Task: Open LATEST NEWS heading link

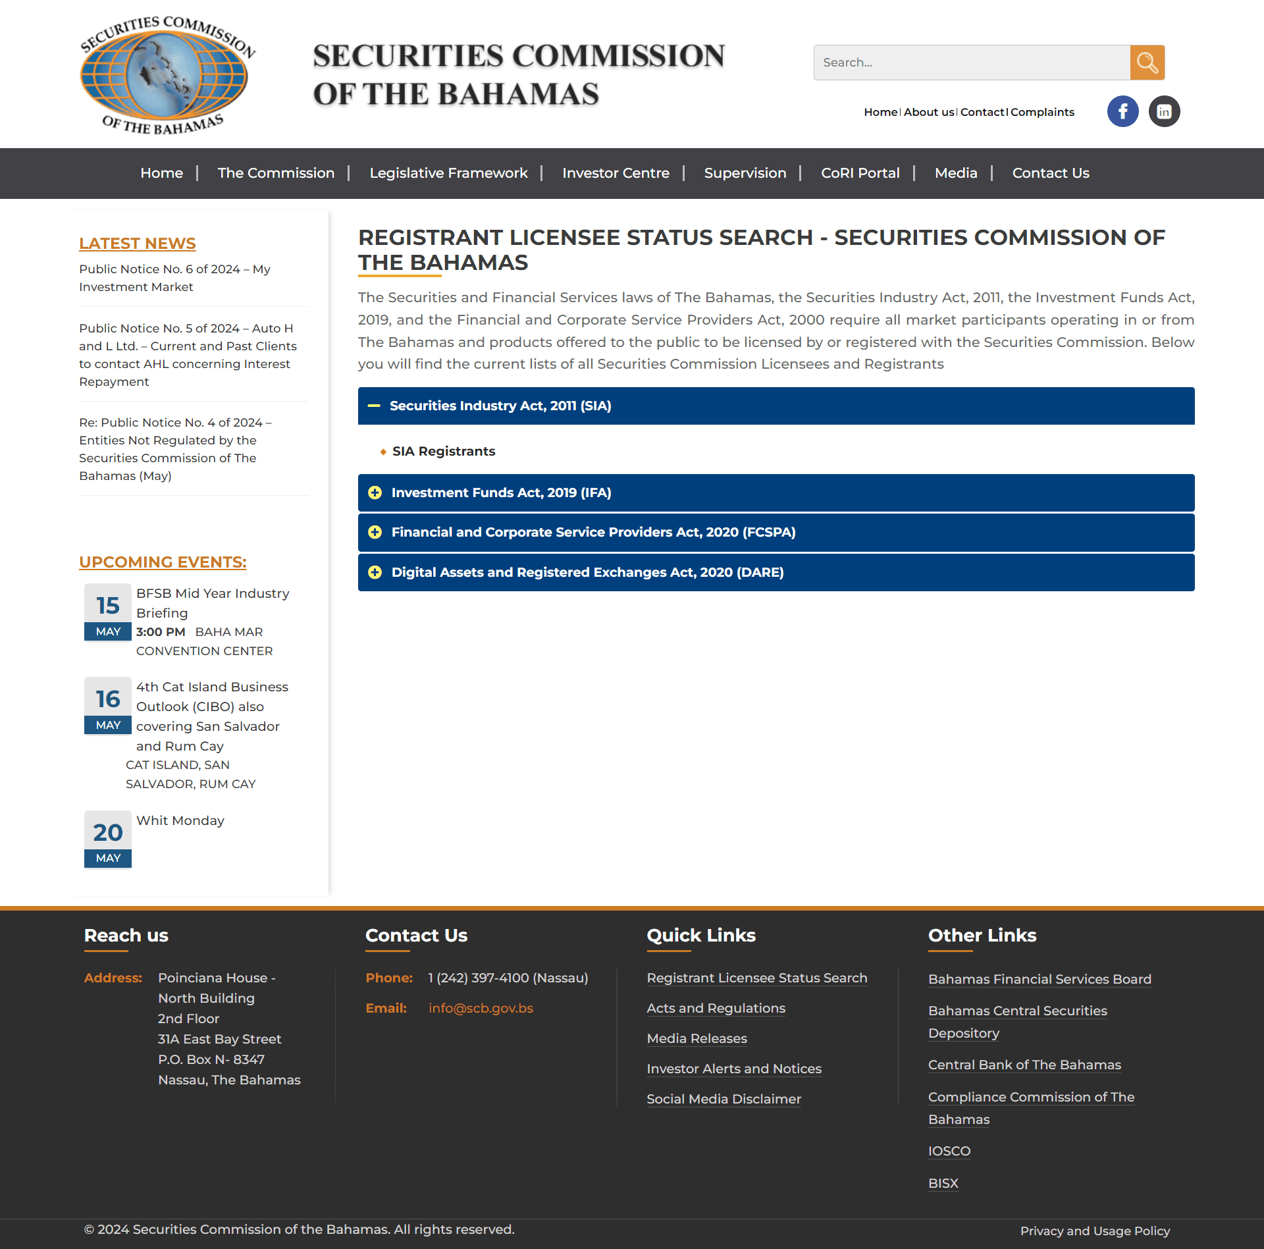Action: [138, 244]
